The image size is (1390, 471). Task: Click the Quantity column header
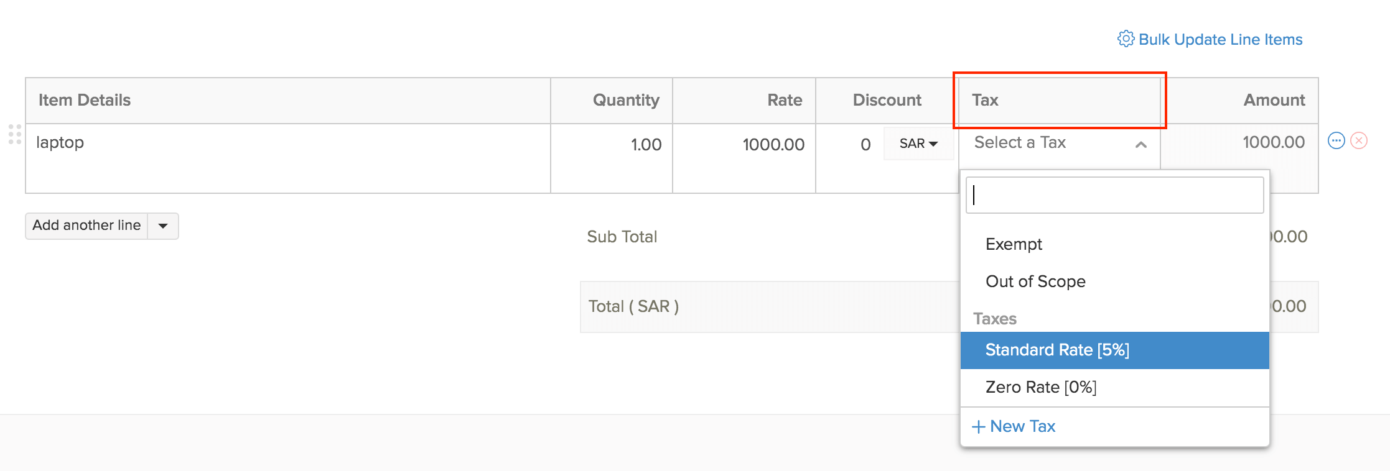(x=626, y=100)
